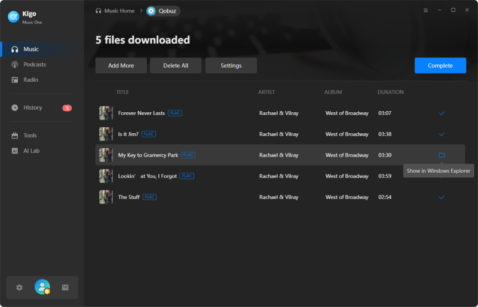
Task: Click the mail envelope icon
Action: point(65,287)
